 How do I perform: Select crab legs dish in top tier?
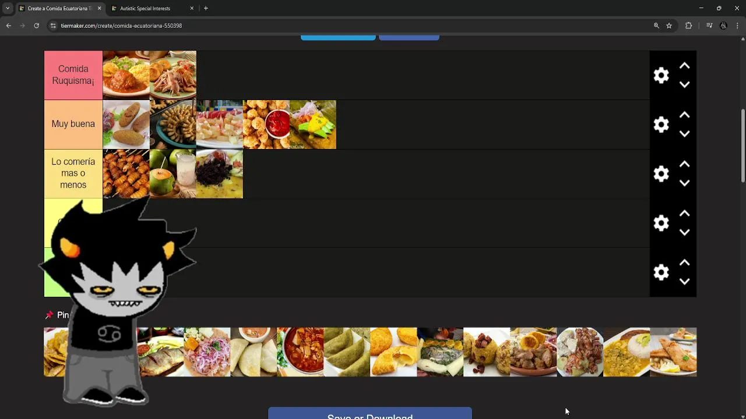coord(173,75)
